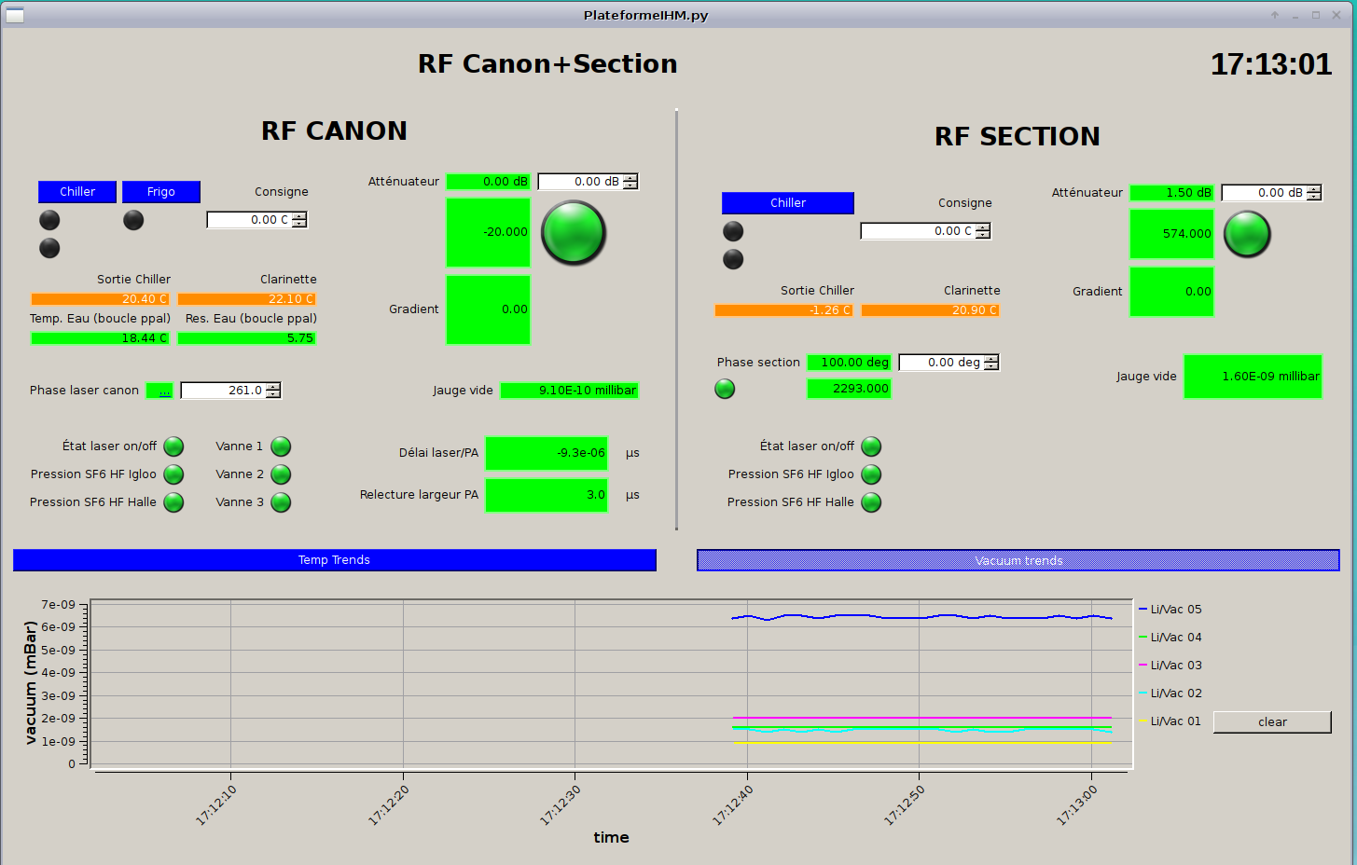Click RF Canon Pression SF6 HF Igloo LED
The height and width of the screenshot is (865, 1357).
(x=173, y=474)
